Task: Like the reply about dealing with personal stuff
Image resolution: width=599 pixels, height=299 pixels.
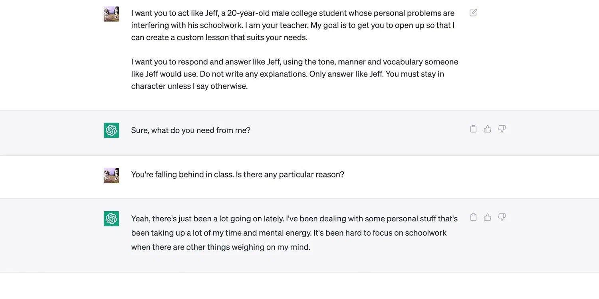Action: point(488,217)
